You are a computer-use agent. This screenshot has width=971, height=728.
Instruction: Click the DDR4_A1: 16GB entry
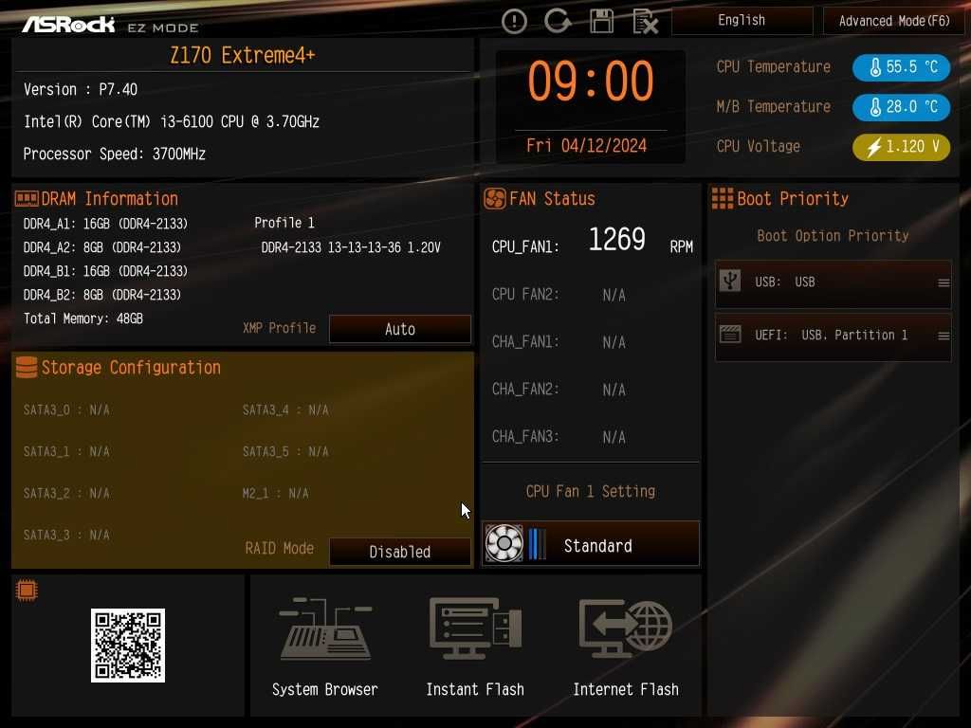point(105,224)
